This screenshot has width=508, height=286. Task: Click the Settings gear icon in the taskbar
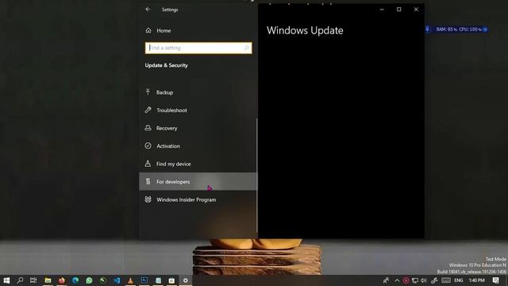(x=186, y=280)
